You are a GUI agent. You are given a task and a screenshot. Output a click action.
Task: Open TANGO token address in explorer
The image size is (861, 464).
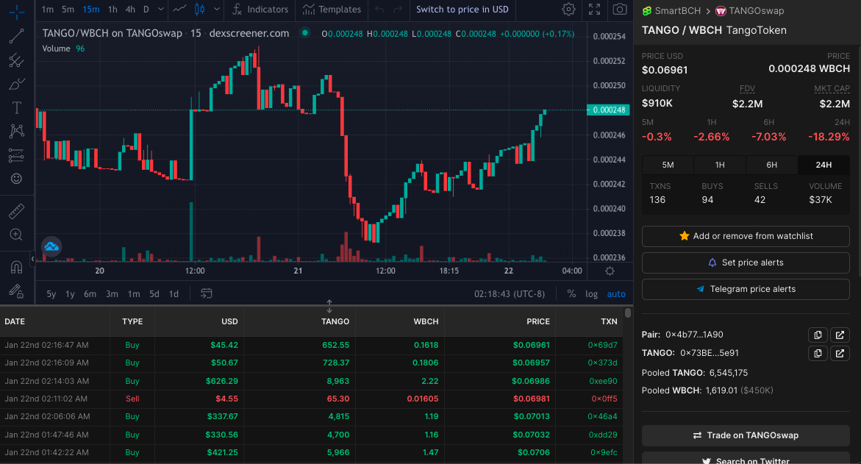tap(840, 353)
